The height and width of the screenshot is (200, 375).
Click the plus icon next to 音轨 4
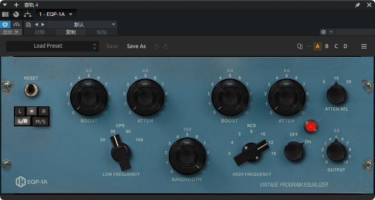pyautogui.click(x=16, y=5)
